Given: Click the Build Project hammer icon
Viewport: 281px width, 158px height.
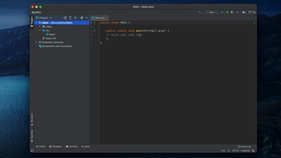Looking at the screenshot, I should (199, 12).
